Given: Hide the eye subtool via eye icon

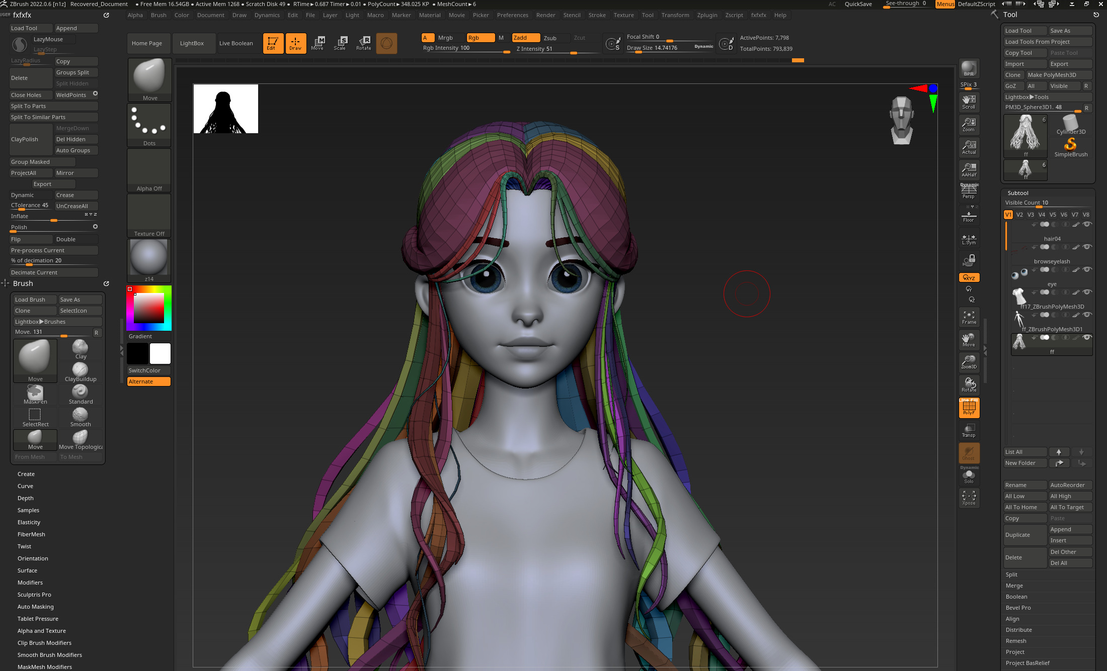Looking at the screenshot, I should pyautogui.click(x=1087, y=269).
